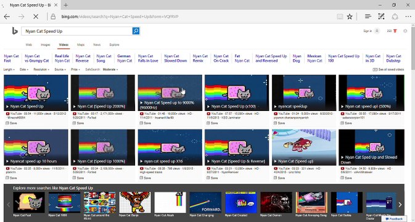Switch to the News tab
The width and height of the screenshot is (415, 222).
(97, 45)
